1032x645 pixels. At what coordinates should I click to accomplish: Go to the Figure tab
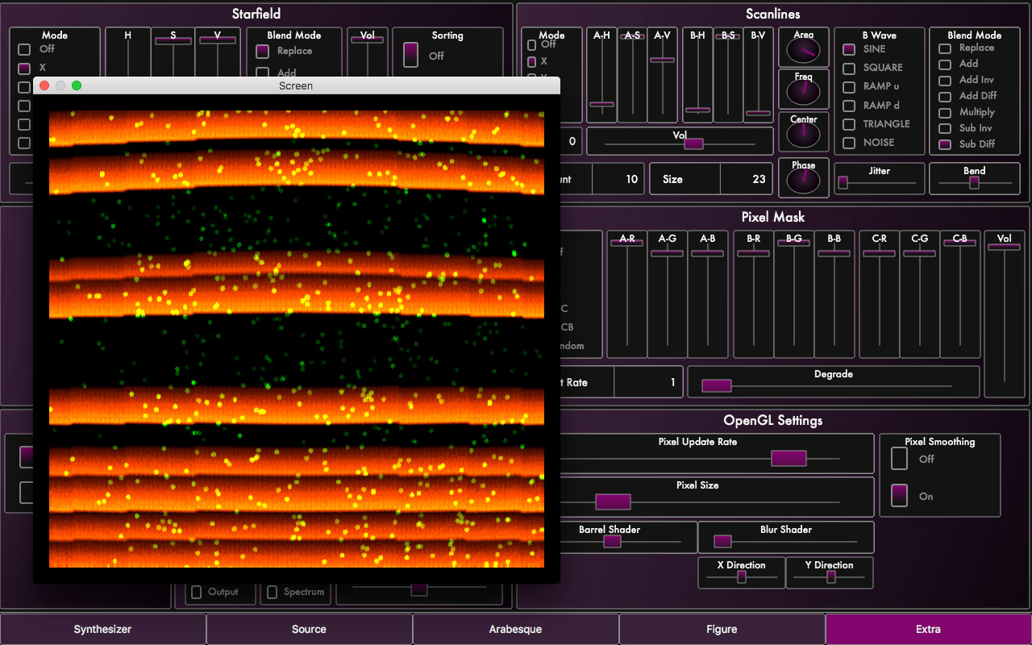[722, 629]
